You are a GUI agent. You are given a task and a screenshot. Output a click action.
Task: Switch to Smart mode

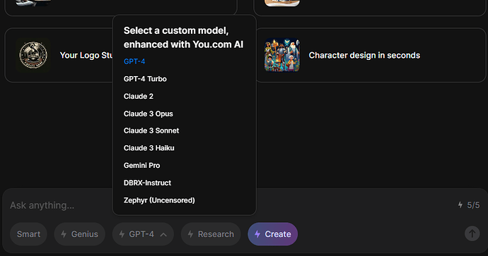28,234
